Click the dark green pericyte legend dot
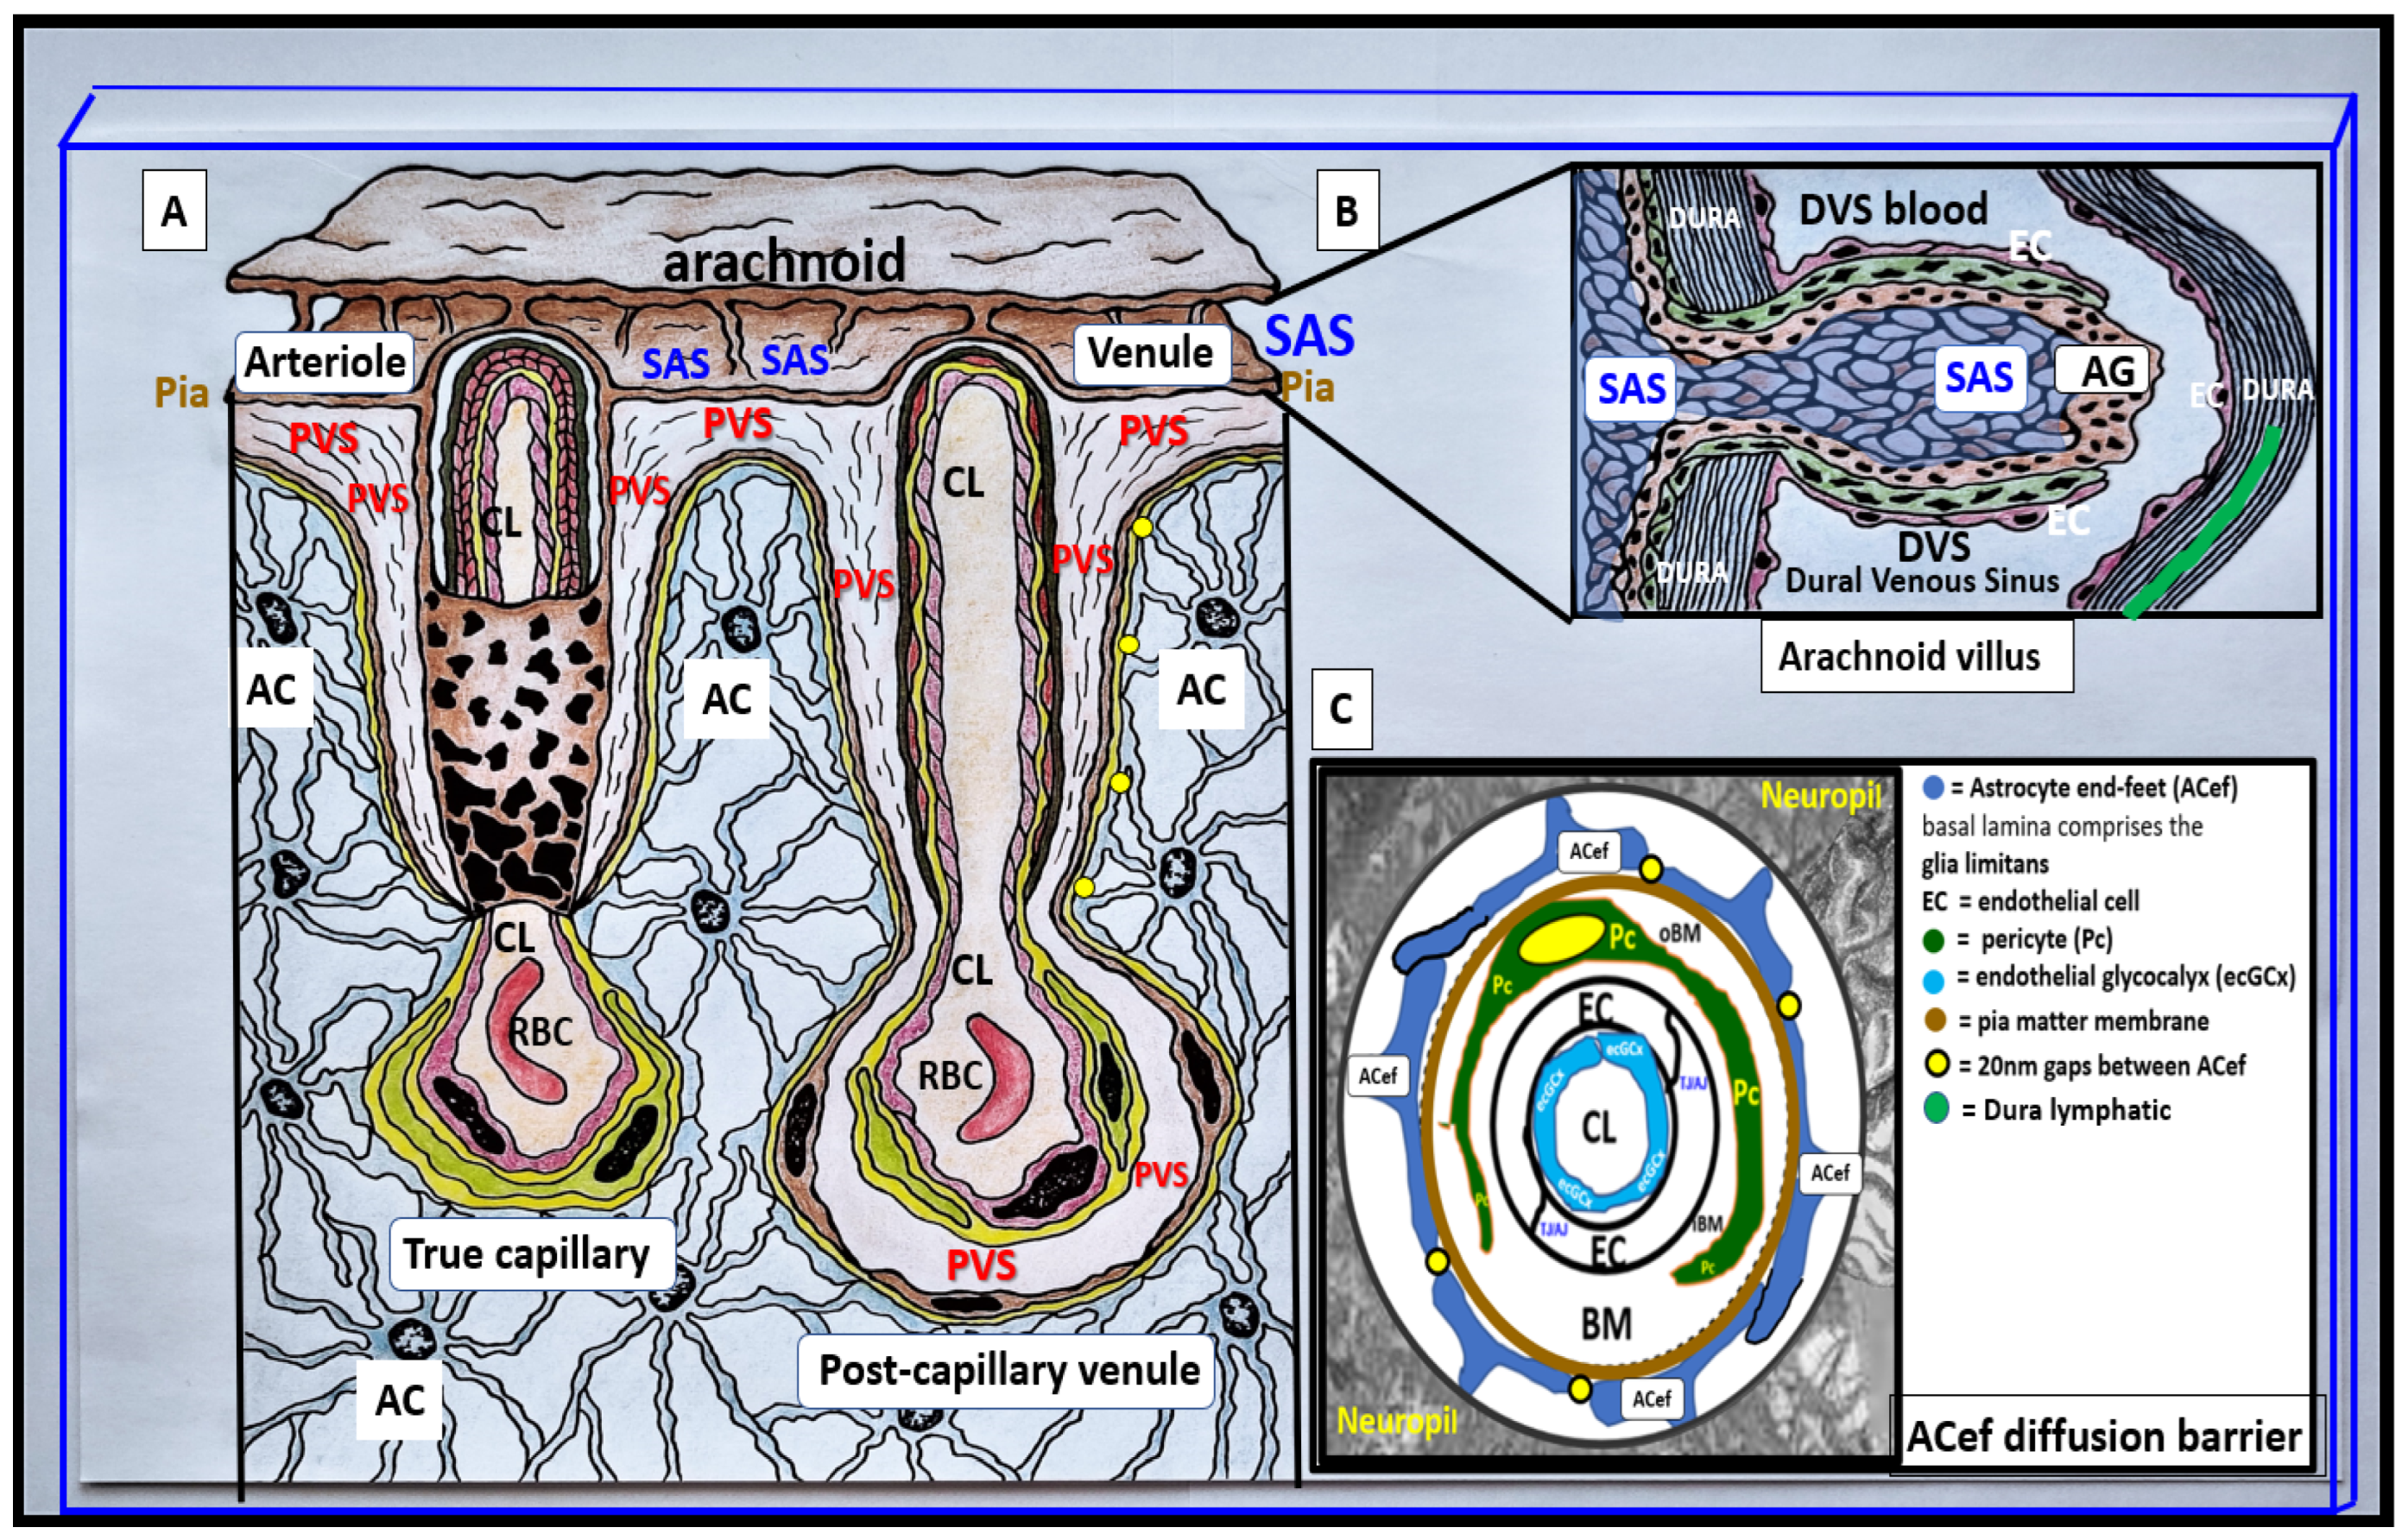The width and height of the screenshot is (2408, 1540). pos(1934,940)
